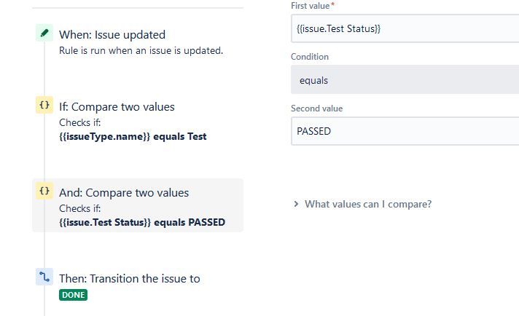Select the If condition curly braces icon
This screenshot has width=519, height=316.
coord(44,105)
